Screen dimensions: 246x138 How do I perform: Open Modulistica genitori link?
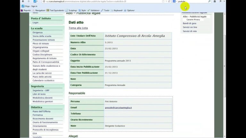tap(43, 102)
